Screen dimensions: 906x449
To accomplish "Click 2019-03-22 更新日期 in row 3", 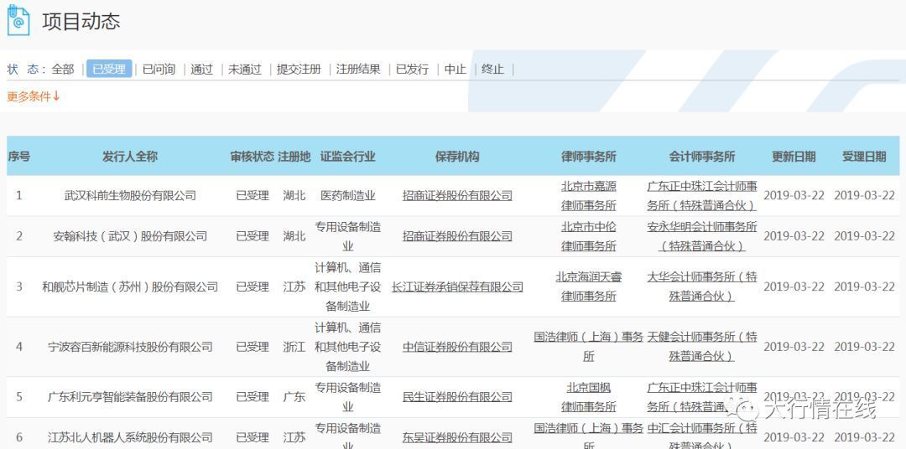I will [x=794, y=286].
